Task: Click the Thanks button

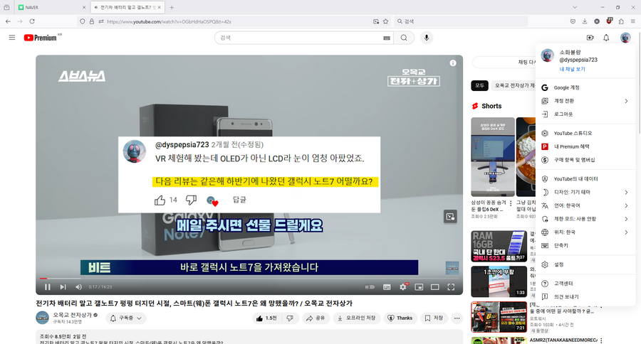Action: tap(400, 318)
